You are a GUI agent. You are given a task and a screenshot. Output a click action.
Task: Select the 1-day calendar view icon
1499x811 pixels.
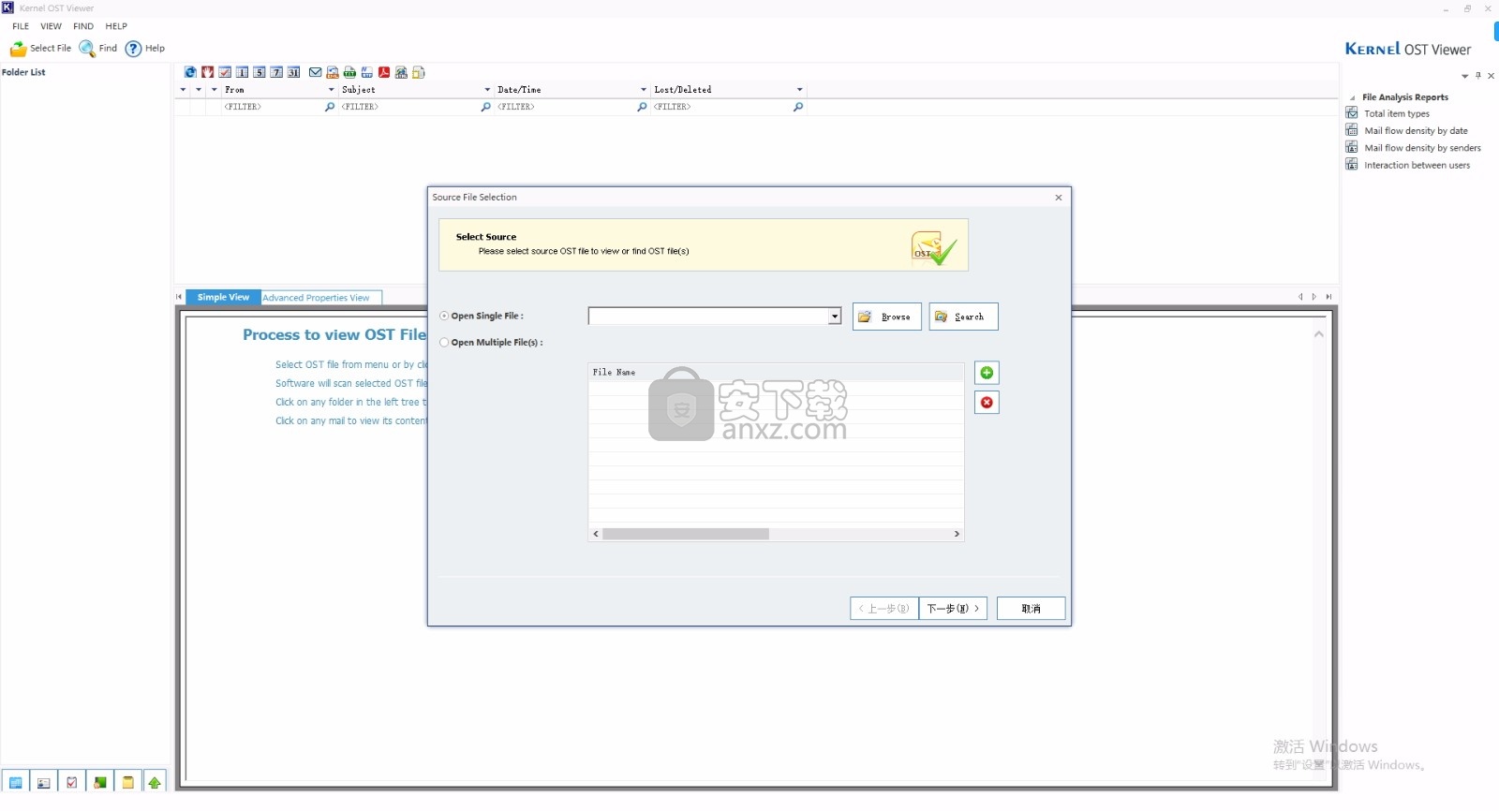[243, 72]
